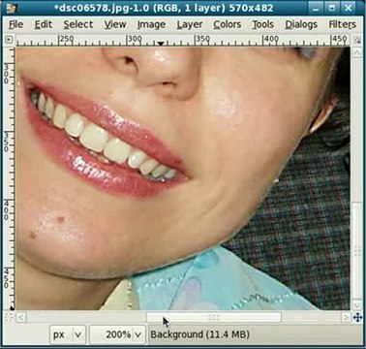Viewport: 366px width, 349px height.
Task: Open the Layer menu
Action: (x=190, y=24)
